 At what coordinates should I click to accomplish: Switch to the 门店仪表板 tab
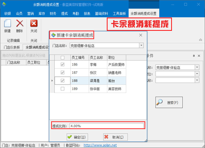[12, 47]
